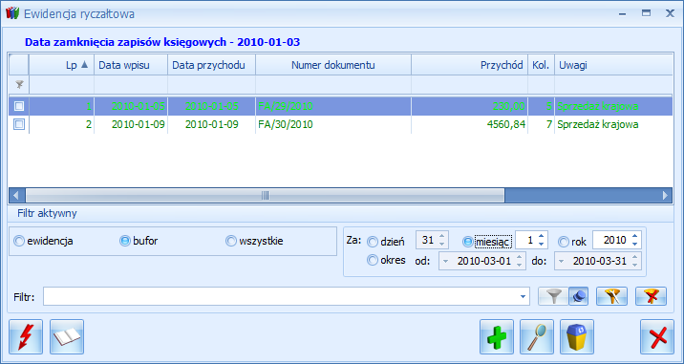
Task: Sort by the Lp column header
Action: coord(61,65)
